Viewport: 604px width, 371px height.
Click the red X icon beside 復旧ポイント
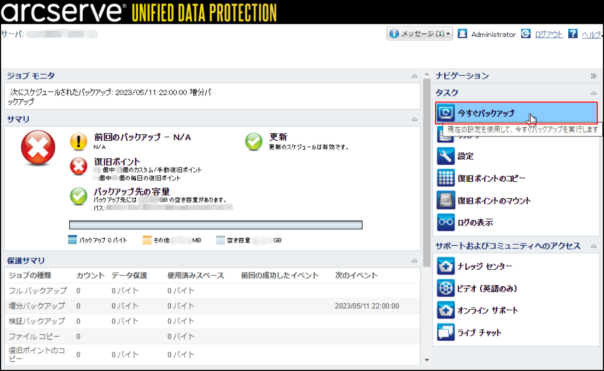click(79, 166)
